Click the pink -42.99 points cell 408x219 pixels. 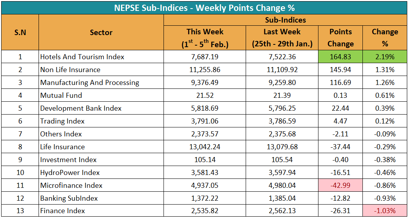pyautogui.click(x=340, y=185)
